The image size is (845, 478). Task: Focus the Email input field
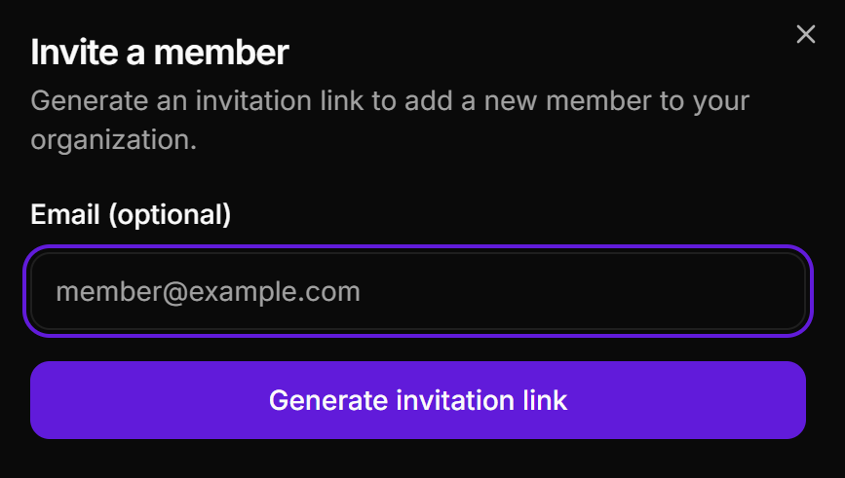click(418, 291)
